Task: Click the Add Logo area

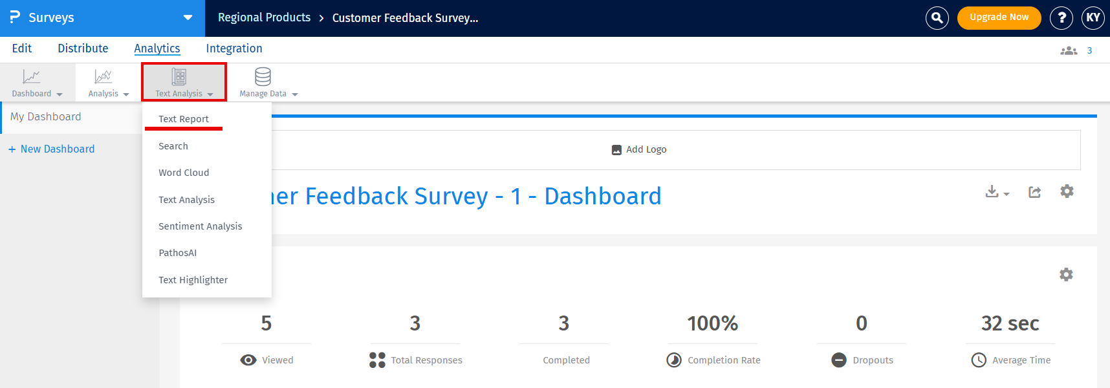Action: [638, 149]
